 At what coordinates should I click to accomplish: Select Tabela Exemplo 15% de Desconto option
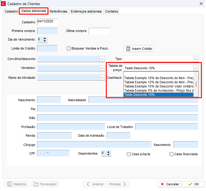click(x=159, y=86)
